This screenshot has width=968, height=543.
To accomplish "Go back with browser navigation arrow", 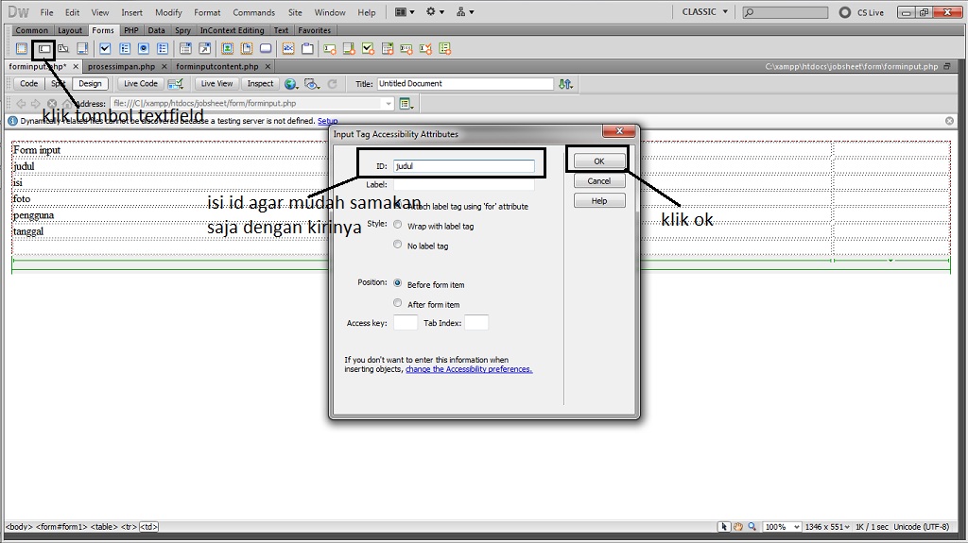I will [22, 104].
